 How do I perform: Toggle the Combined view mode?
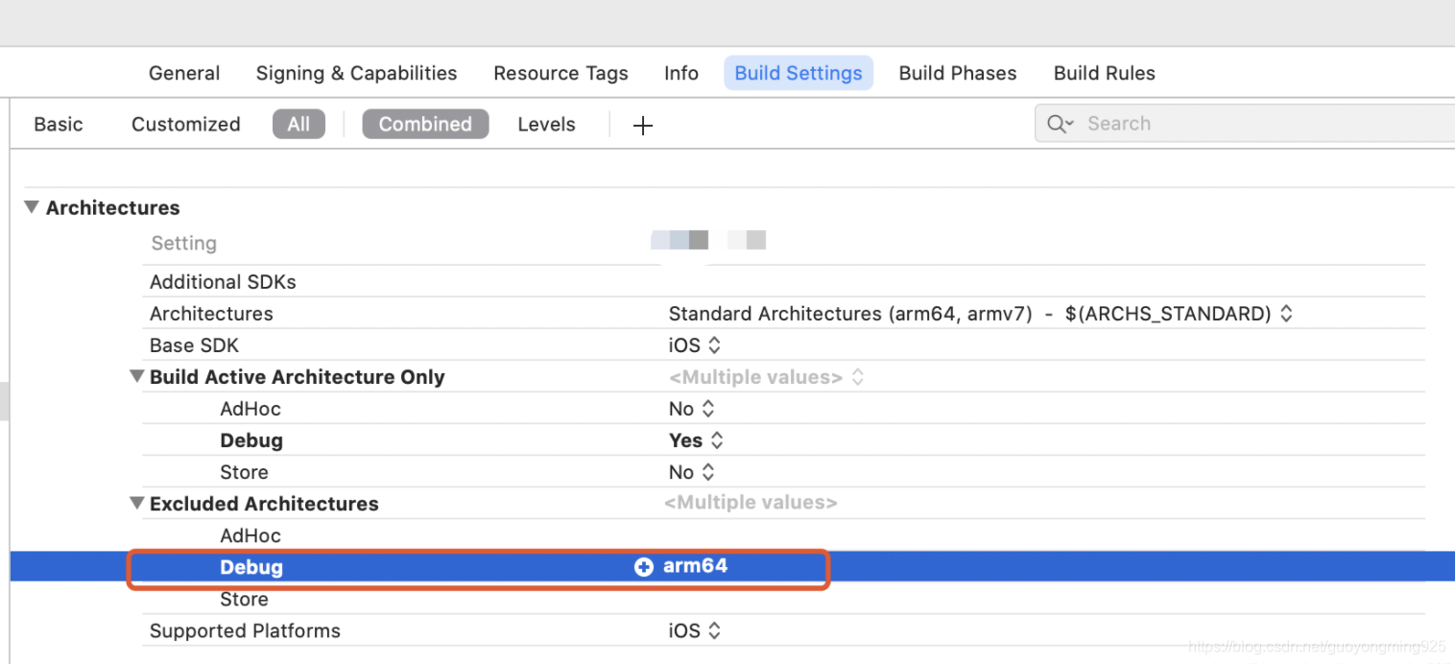click(425, 123)
